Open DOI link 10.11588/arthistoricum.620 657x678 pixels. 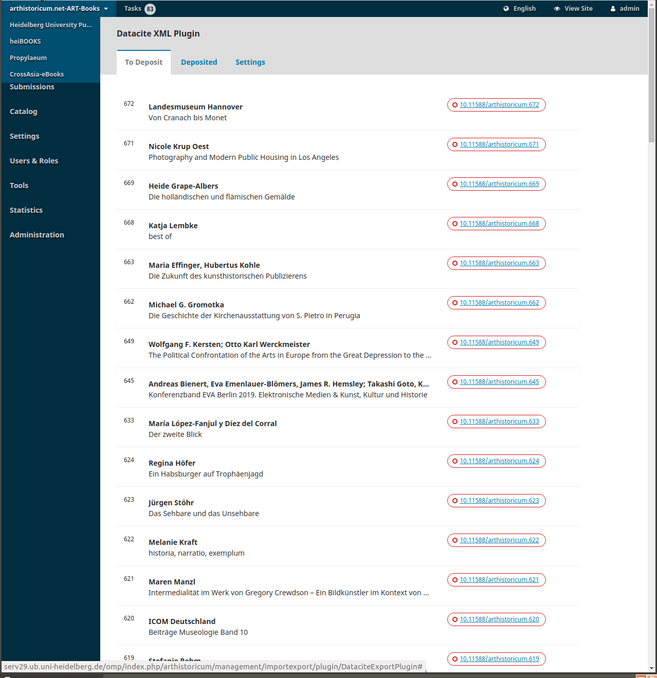[499, 619]
